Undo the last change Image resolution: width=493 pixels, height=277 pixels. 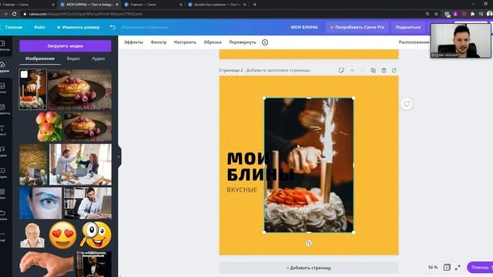[x=112, y=28]
